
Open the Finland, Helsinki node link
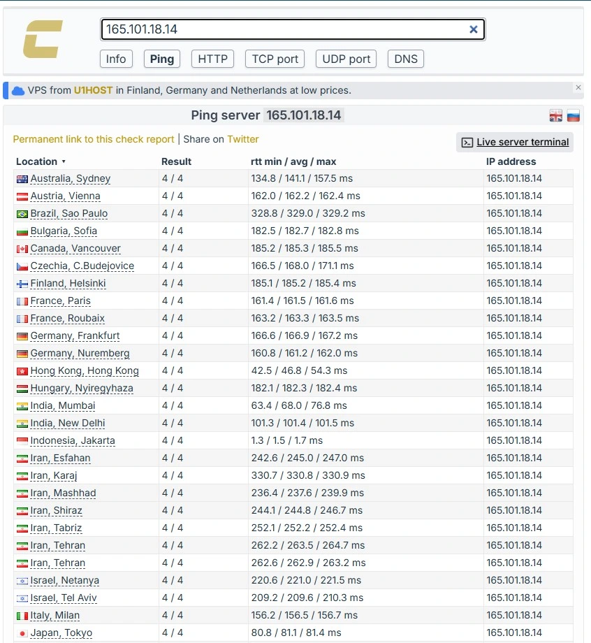click(x=68, y=283)
